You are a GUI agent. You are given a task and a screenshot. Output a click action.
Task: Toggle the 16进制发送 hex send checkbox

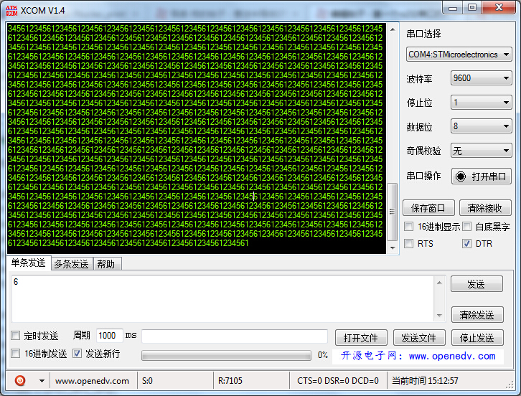[15, 353]
